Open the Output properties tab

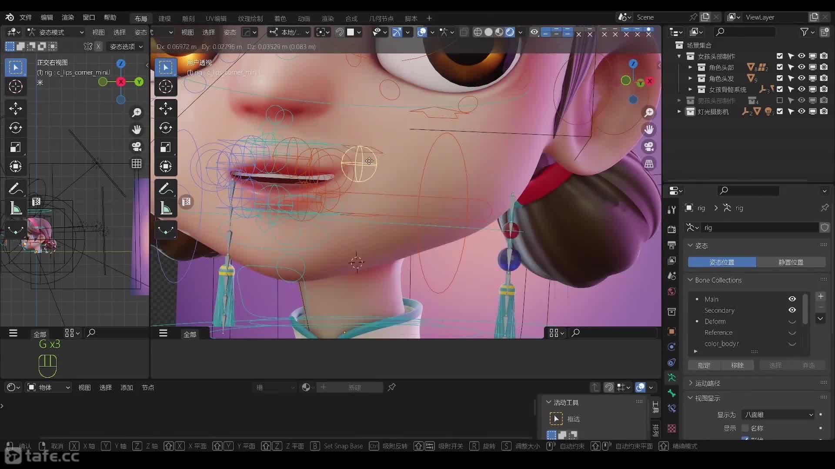[672, 245]
